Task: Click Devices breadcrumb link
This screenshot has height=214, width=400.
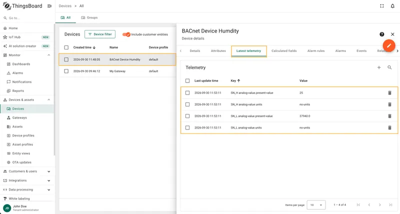Action: coord(65,6)
